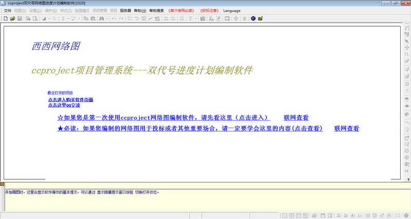This screenshot has width=411, height=219.
Task: Open the 视图(V) menu
Action: pos(20,11)
